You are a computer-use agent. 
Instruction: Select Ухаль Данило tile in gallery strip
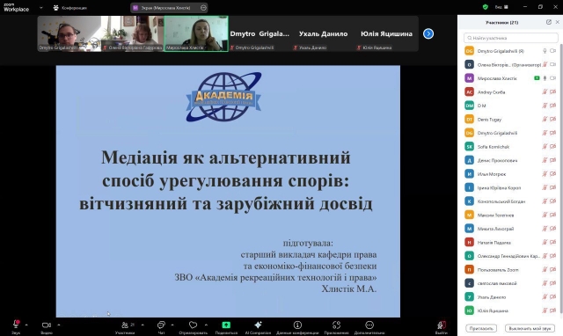point(323,33)
